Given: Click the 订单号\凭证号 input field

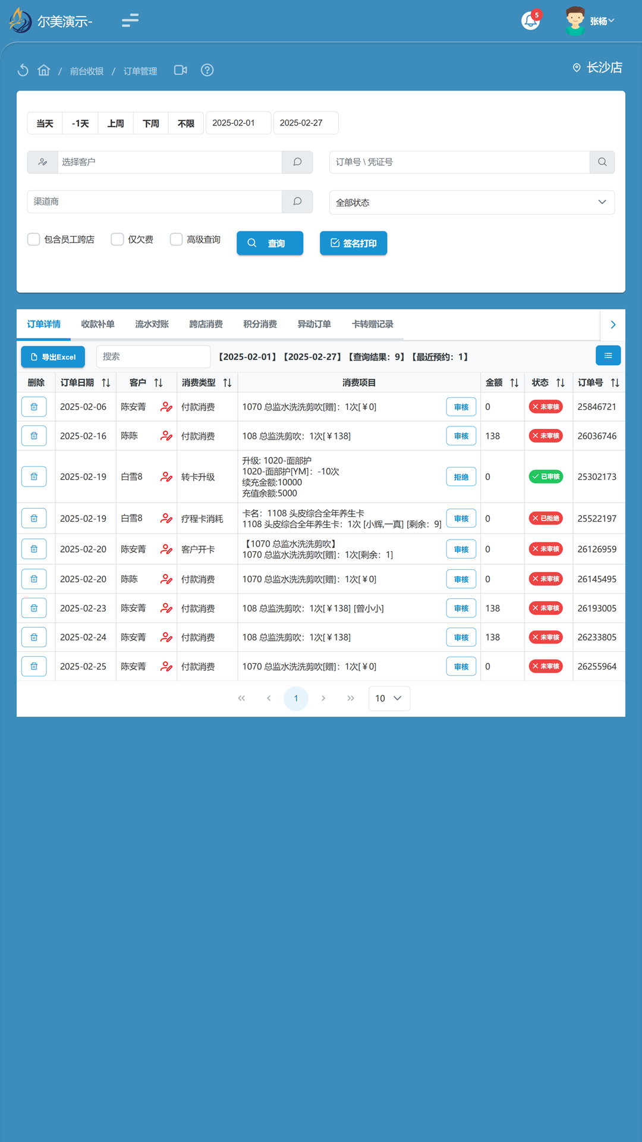Looking at the screenshot, I should [x=459, y=162].
